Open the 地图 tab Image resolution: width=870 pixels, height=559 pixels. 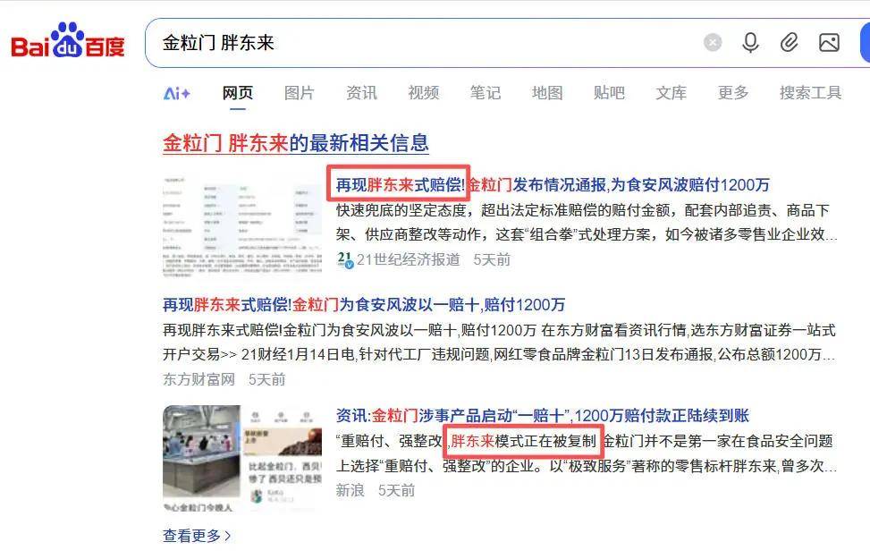point(547,93)
